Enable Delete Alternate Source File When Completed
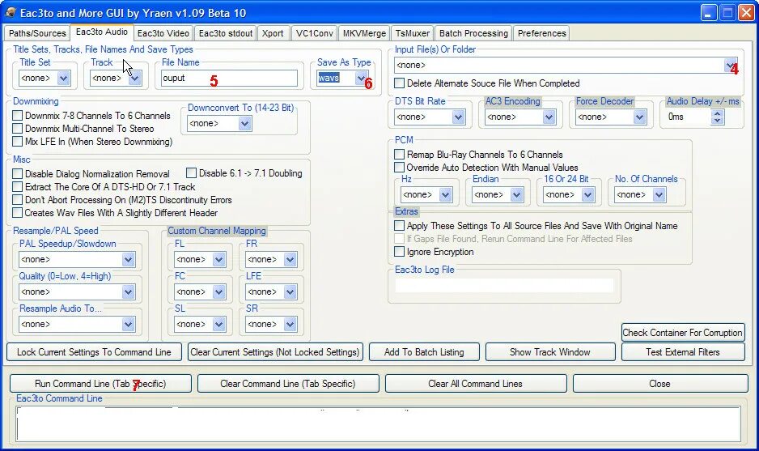The image size is (759, 451). click(400, 83)
